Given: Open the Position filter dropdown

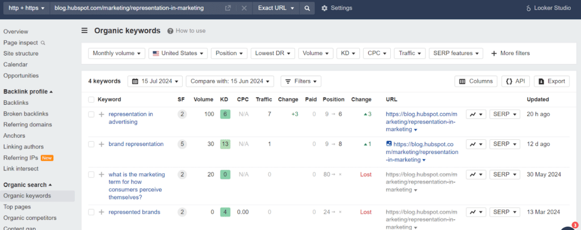Looking at the screenshot, I should tap(229, 53).
